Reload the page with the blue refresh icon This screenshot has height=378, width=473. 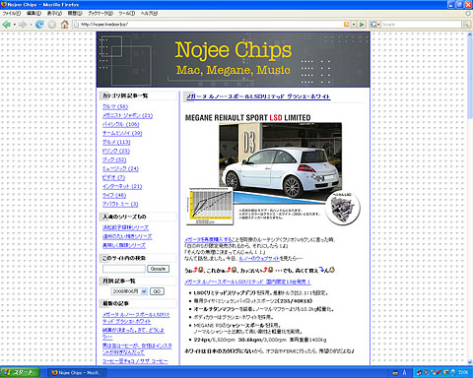[39, 25]
